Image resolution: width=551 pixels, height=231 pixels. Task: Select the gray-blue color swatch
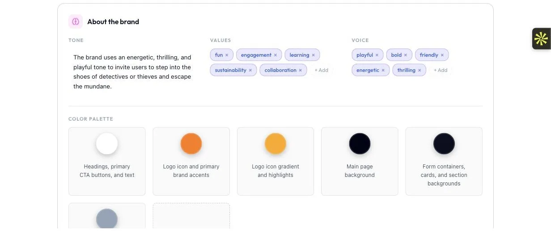107,219
